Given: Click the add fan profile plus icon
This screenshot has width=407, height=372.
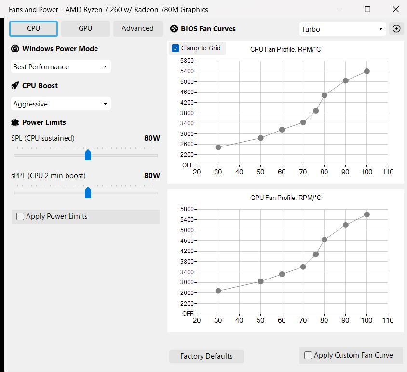Looking at the screenshot, I should pos(396,28).
